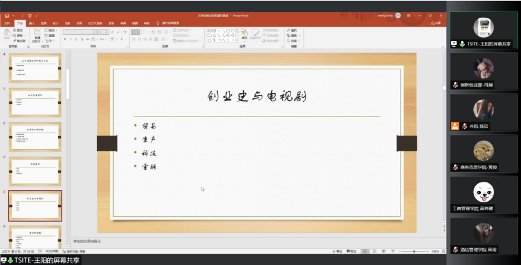Open the Arrange tool in drawing group
Viewport: 521px width, 265px height.
[x=244, y=34]
